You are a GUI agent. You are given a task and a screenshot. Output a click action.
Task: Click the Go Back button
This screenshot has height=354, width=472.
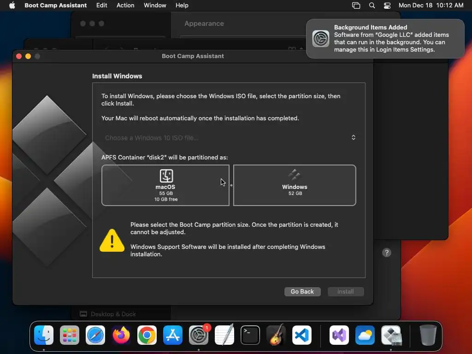pyautogui.click(x=302, y=291)
